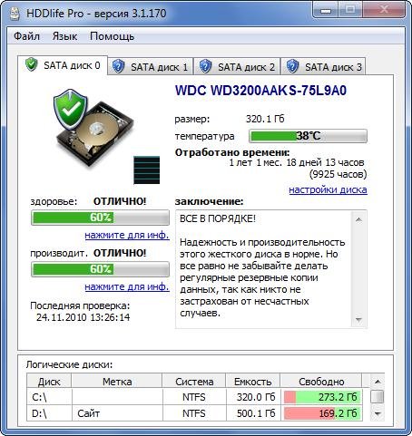The height and width of the screenshot is (436, 412).
Task: Click the NTFS cell in D:\ row
Action: click(194, 413)
